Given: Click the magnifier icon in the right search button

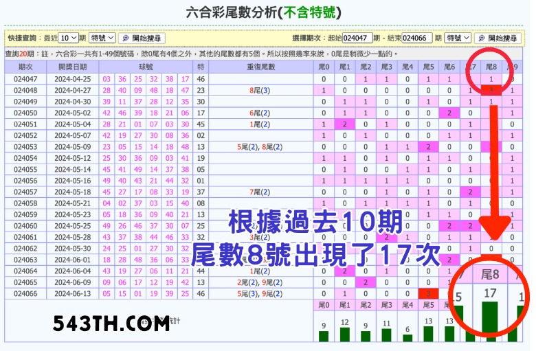Looking at the screenshot, I should pyautogui.click(x=480, y=38).
